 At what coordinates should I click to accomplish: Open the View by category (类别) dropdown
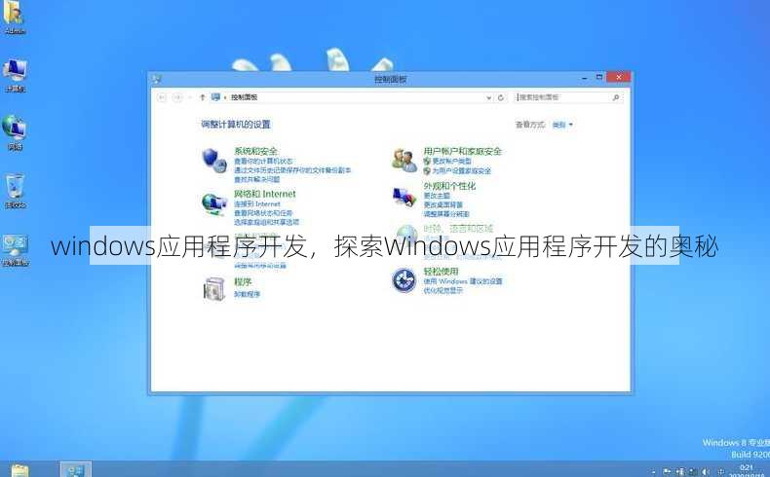click(562, 125)
